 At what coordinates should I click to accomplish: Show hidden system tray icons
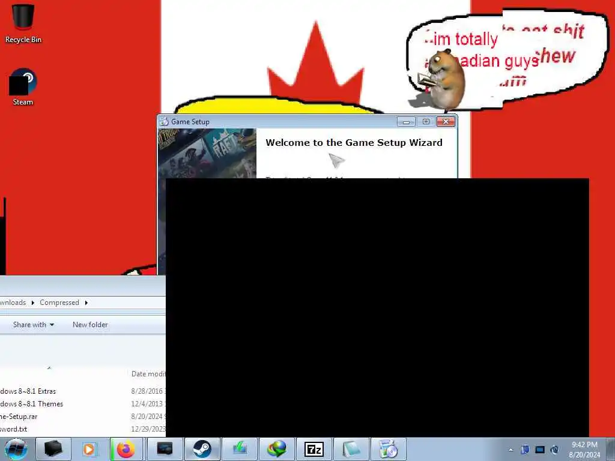[x=510, y=450]
